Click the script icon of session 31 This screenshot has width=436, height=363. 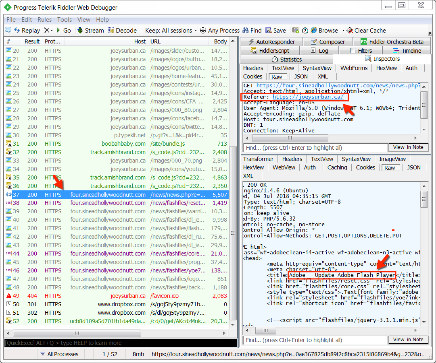tap(9, 144)
